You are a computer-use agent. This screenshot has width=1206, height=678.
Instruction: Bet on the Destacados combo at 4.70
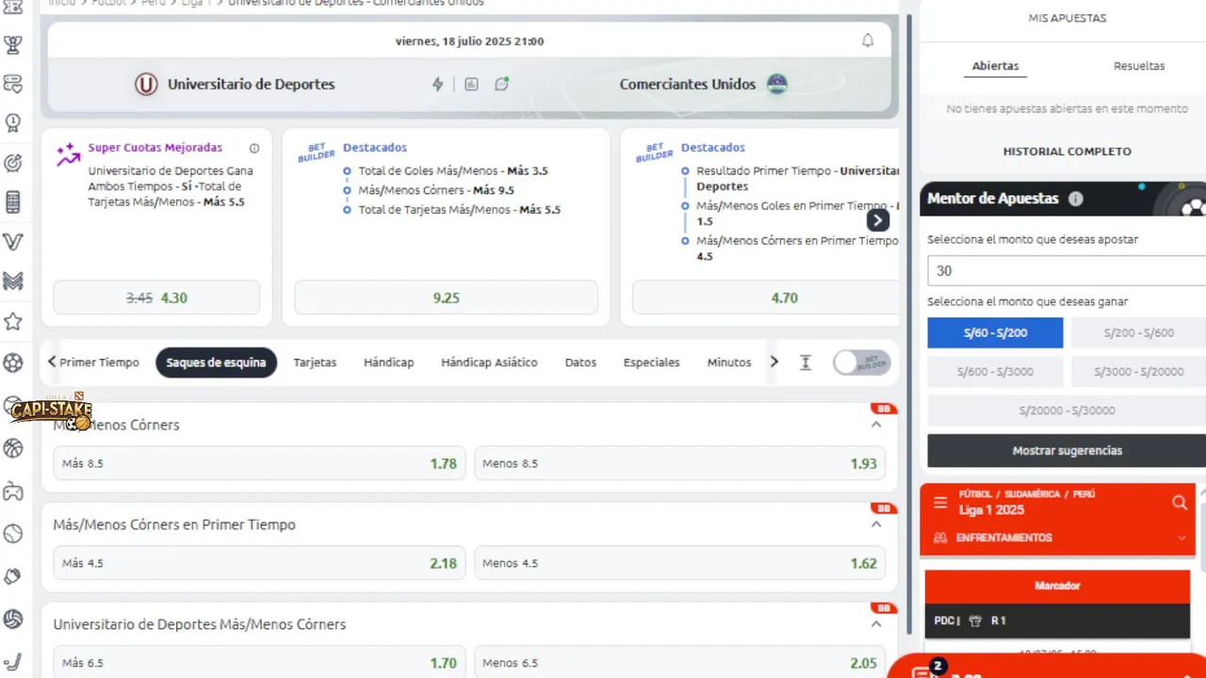(x=765, y=298)
